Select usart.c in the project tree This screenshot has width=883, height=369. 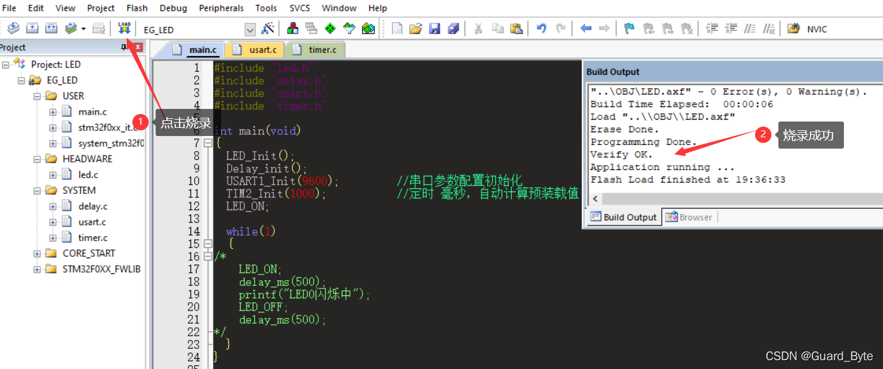click(92, 222)
